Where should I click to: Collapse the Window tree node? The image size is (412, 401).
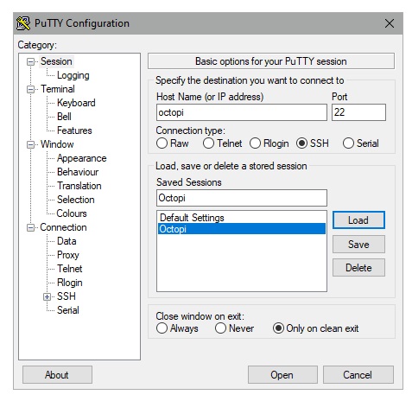(x=30, y=144)
